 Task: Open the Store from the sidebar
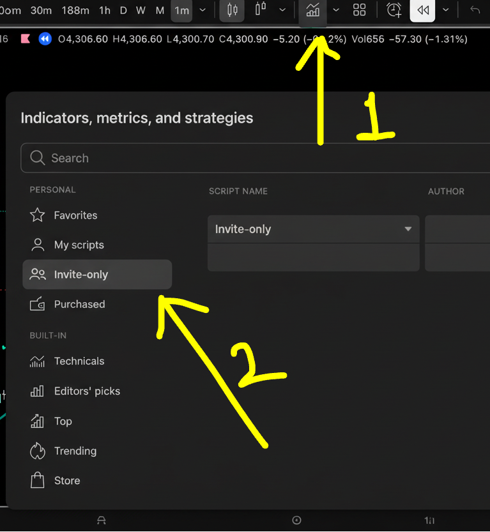pyautogui.click(x=67, y=480)
